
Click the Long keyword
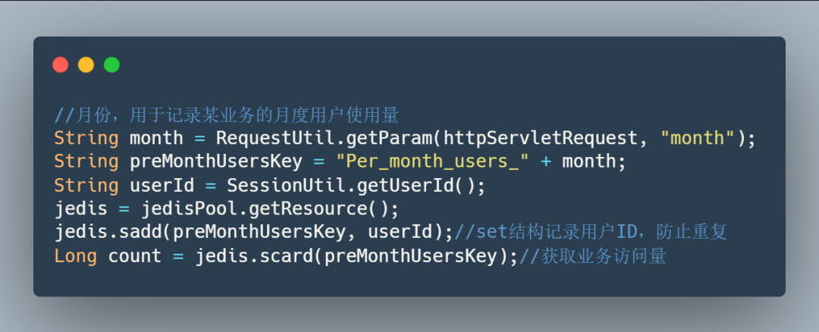coord(76,255)
